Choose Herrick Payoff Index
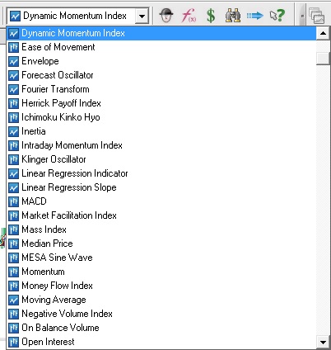331x350 pixels. click(161, 103)
